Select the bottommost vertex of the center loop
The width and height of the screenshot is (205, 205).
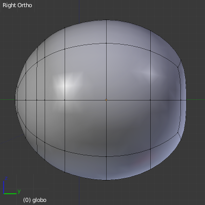(106, 180)
